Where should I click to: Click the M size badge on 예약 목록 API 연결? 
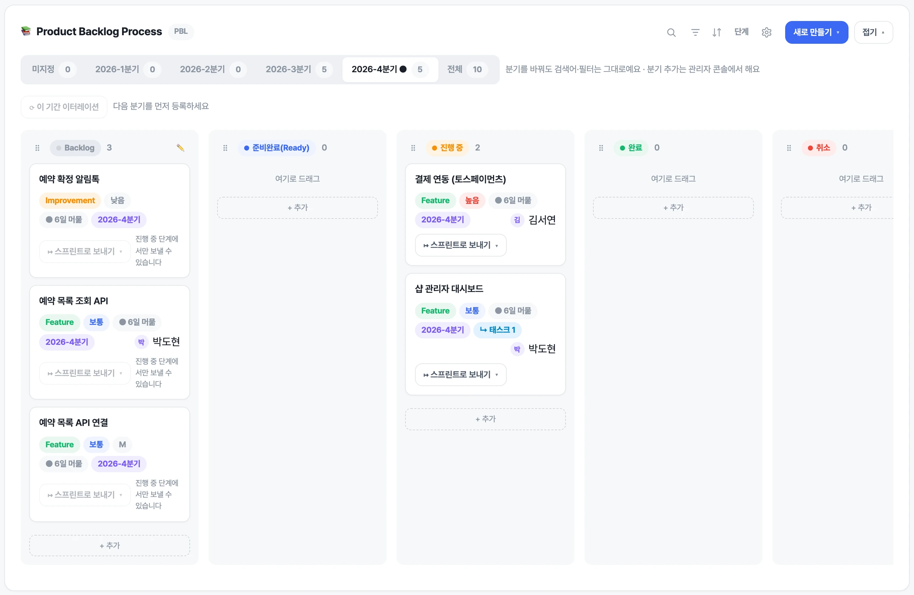pyautogui.click(x=122, y=444)
